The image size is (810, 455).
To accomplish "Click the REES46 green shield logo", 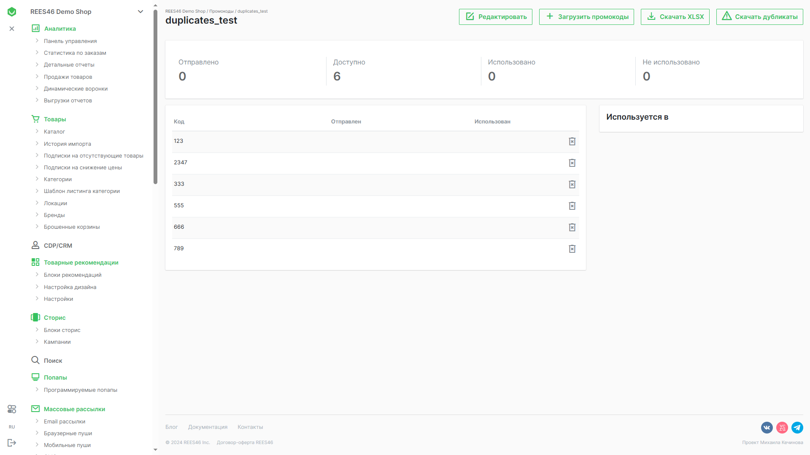I will point(12,12).
